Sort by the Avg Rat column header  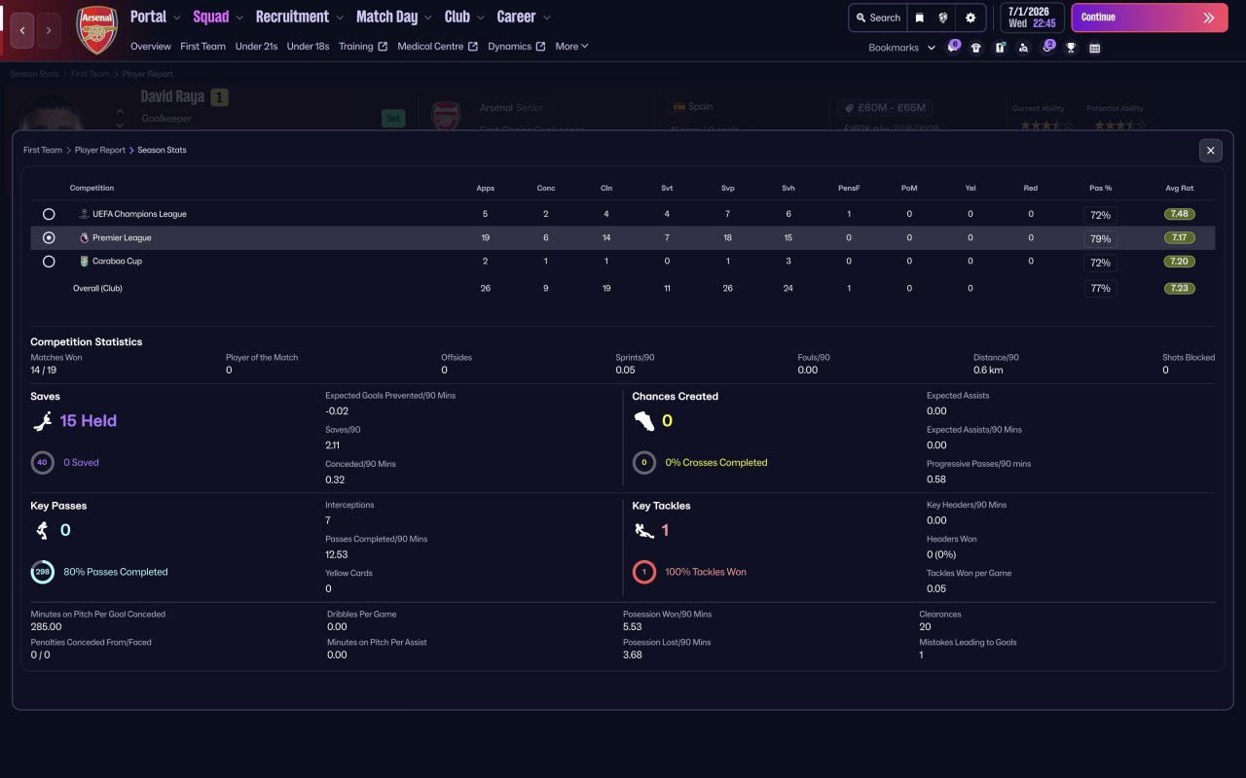(x=1179, y=188)
